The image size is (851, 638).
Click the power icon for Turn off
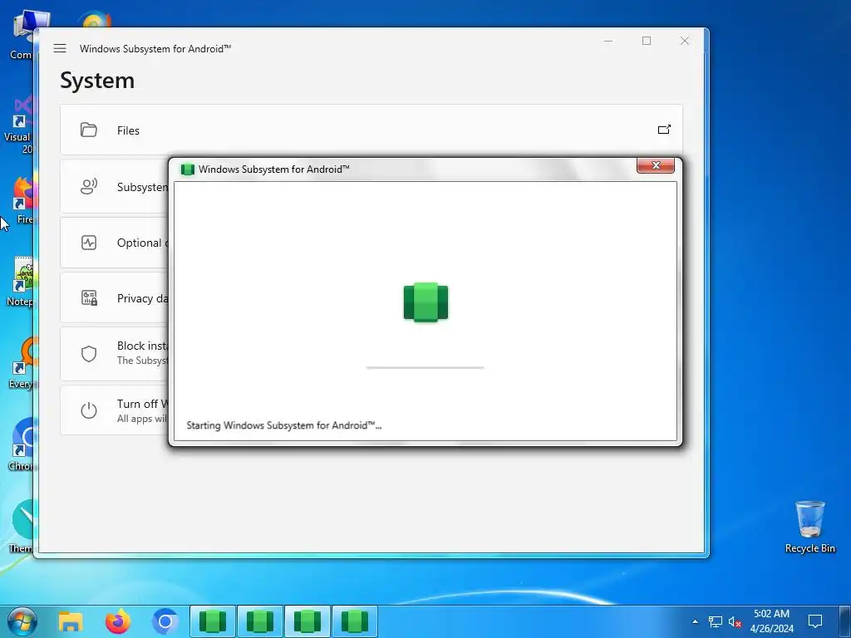pyautogui.click(x=88, y=410)
